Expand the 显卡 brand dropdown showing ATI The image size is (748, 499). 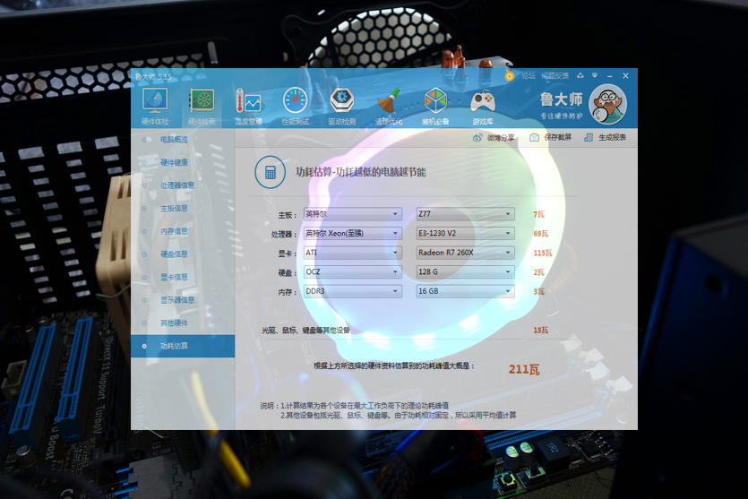(x=353, y=253)
